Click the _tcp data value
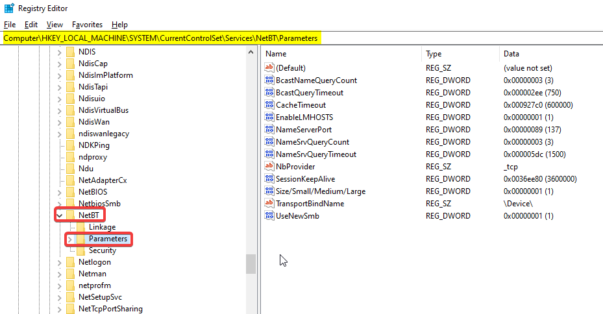 tap(511, 167)
